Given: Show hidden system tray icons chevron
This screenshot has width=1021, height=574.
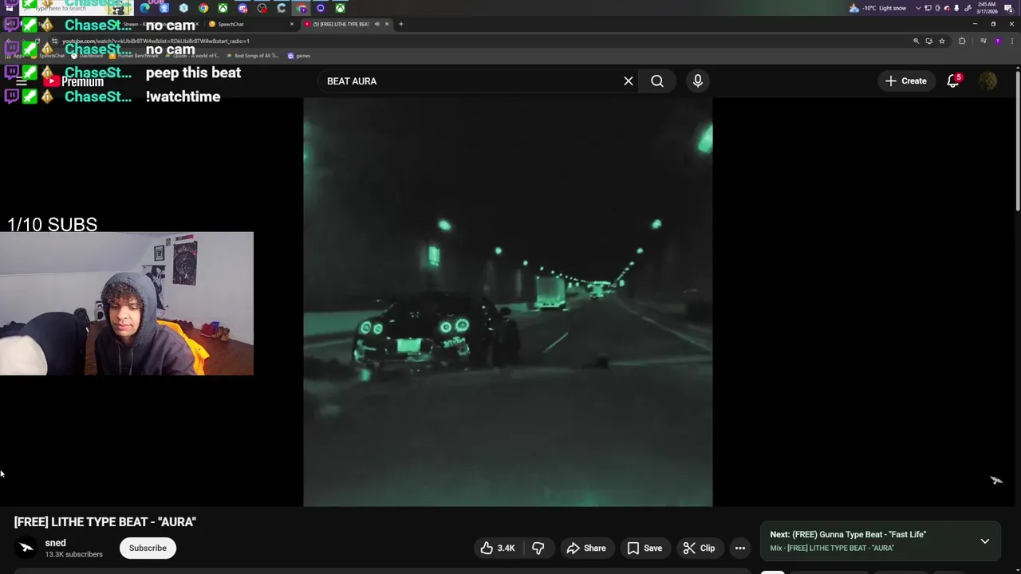Looking at the screenshot, I should point(918,8).
